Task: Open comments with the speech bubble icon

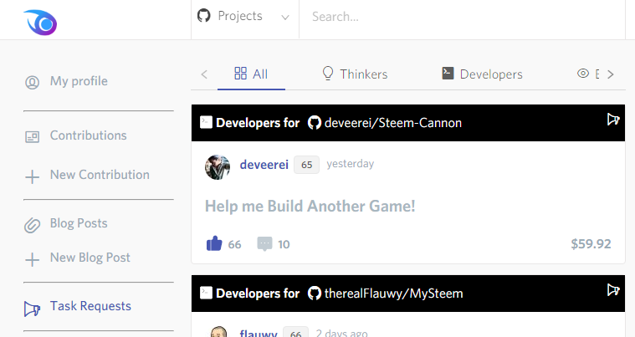Action: click(264, 244)
